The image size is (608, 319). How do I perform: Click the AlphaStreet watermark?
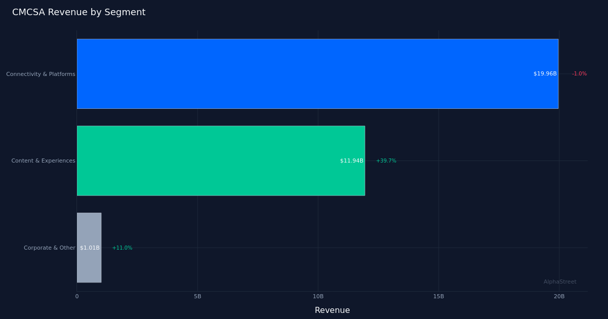click(560, 282)
